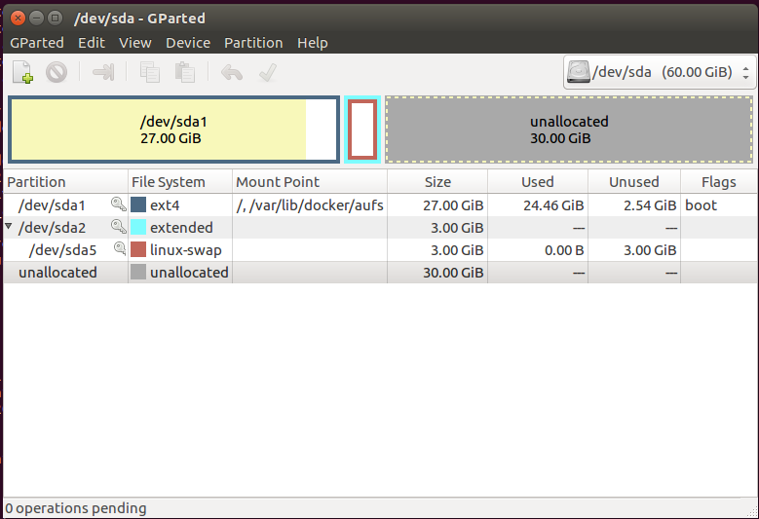Click the Resize/Move toolbar icon
The width and height of the screenshot is (759, 519).
tap(103, 73)
